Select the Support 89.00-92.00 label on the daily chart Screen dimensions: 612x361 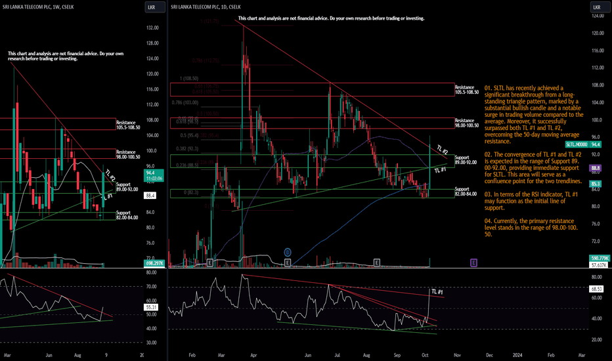pyautogui.click(x=466, y=159)
